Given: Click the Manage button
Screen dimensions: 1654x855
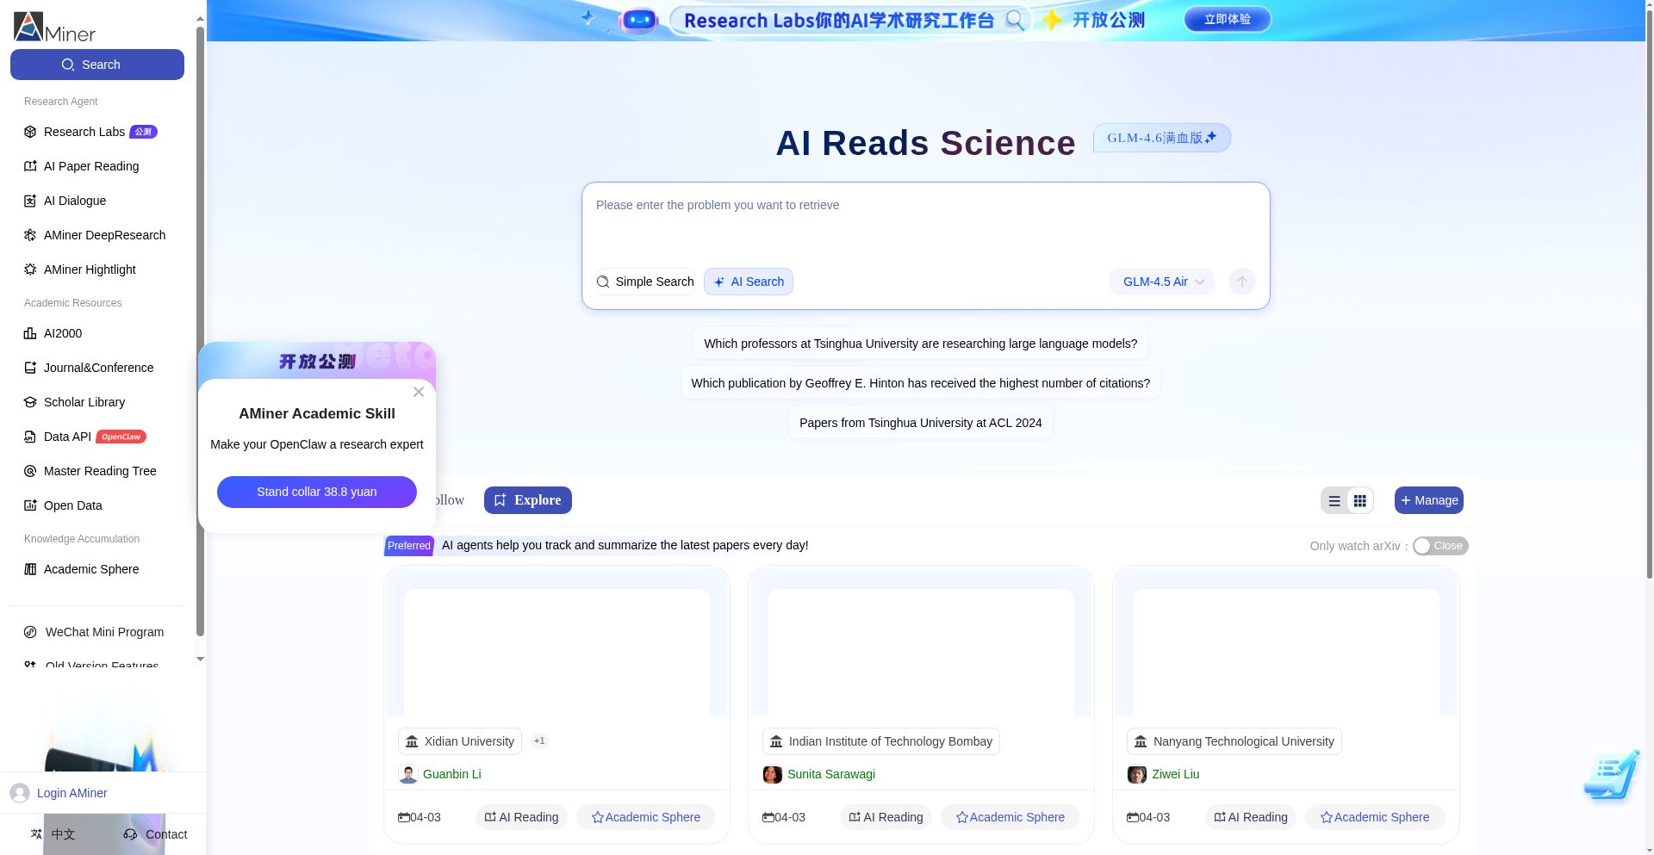Looking at the screenshot, I should tap(1428, 500).
